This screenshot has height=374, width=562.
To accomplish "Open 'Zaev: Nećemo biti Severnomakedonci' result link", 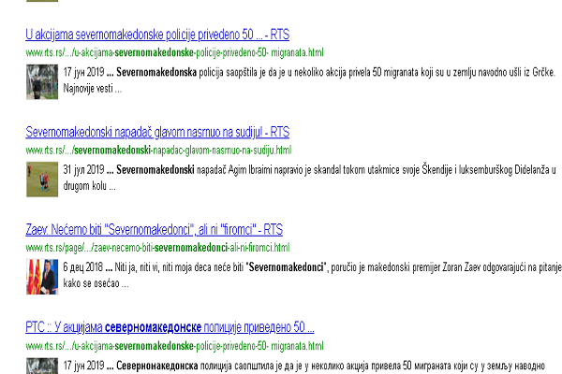I will tap(155, 229).
